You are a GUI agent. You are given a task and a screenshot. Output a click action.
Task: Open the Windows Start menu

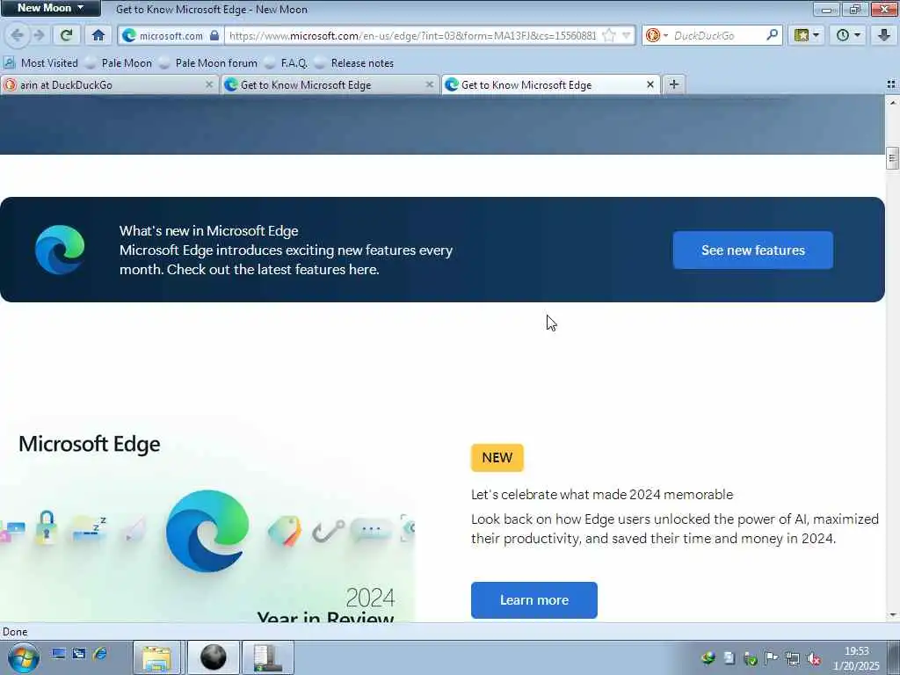tap(23, 657)
